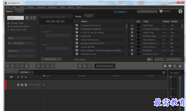
Task: Like the '2nd Place' track heart
Action: pos(138,51)
